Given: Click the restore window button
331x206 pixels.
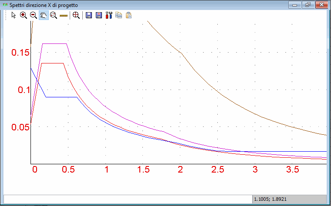Looking at the screenshot, I should [x=307, y=5].
